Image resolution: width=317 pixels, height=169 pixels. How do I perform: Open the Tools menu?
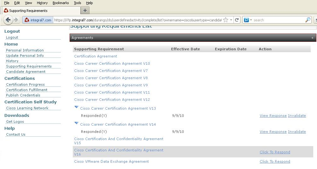(77, 3)
